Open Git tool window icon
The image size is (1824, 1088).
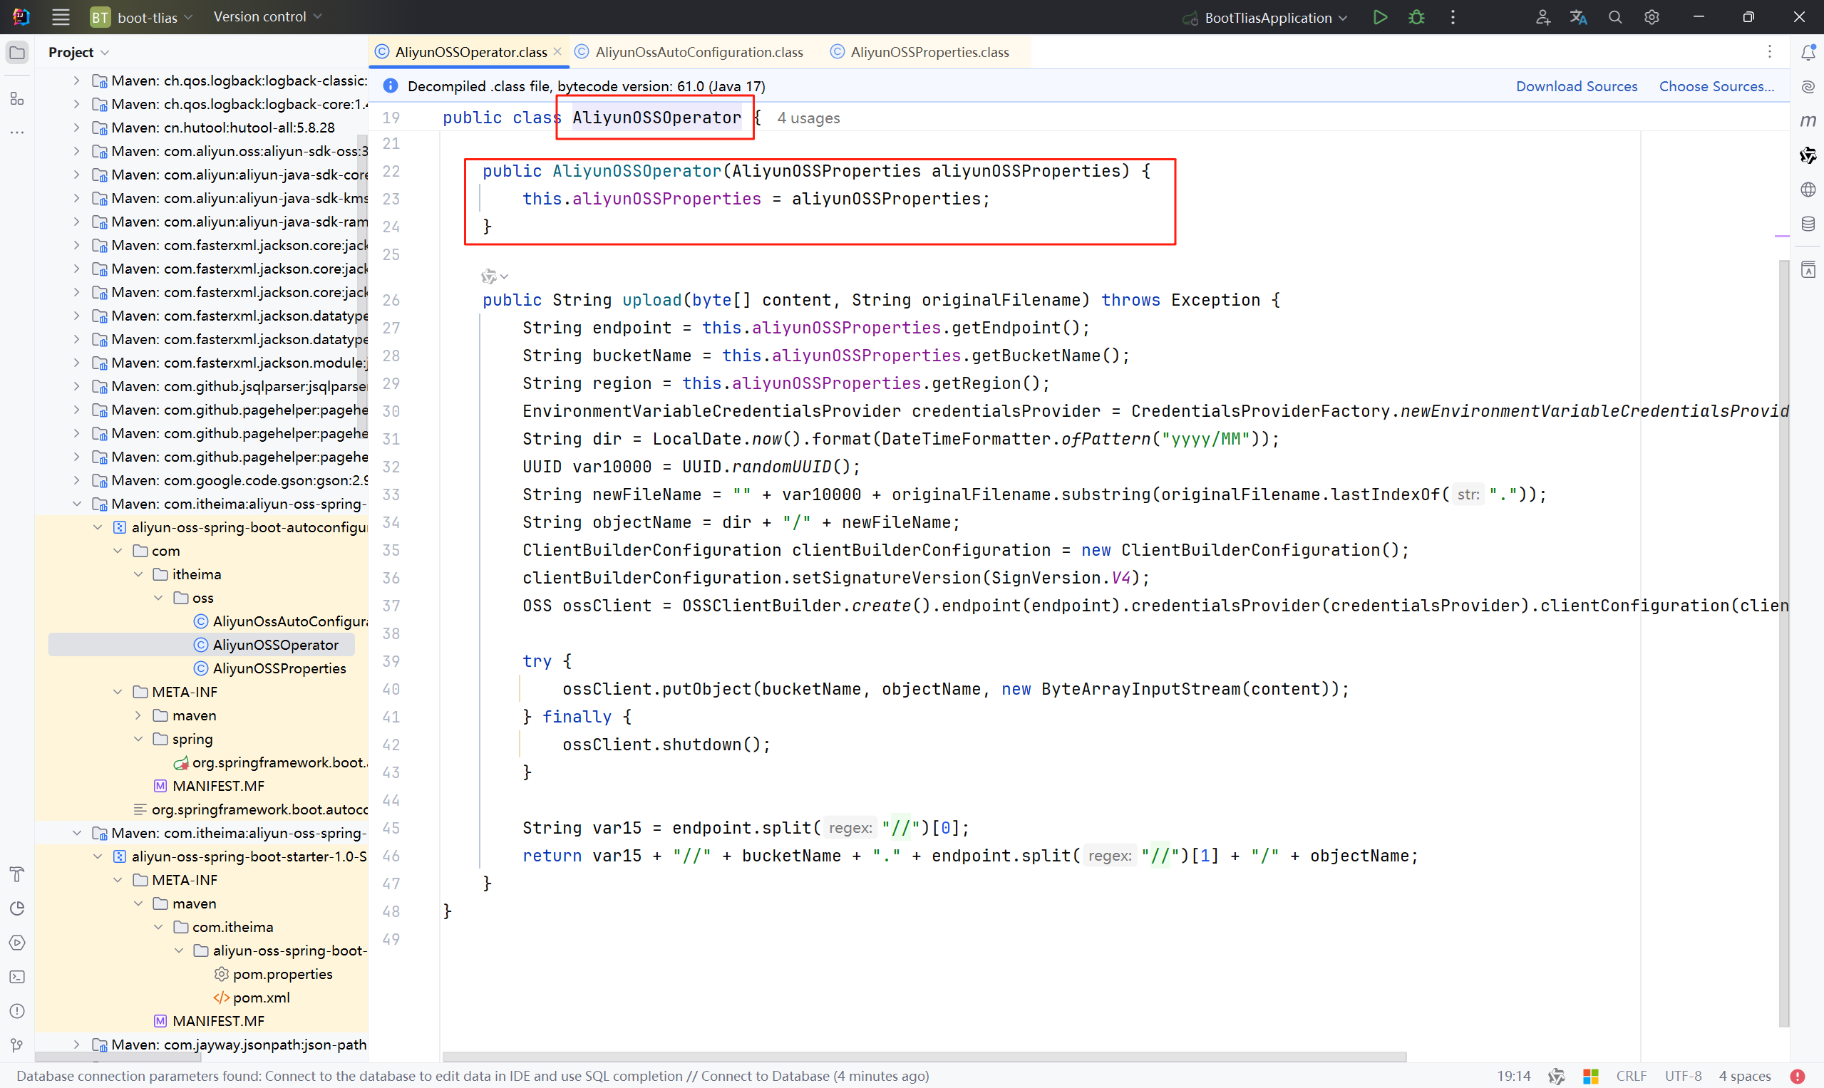pos(17,1045)
